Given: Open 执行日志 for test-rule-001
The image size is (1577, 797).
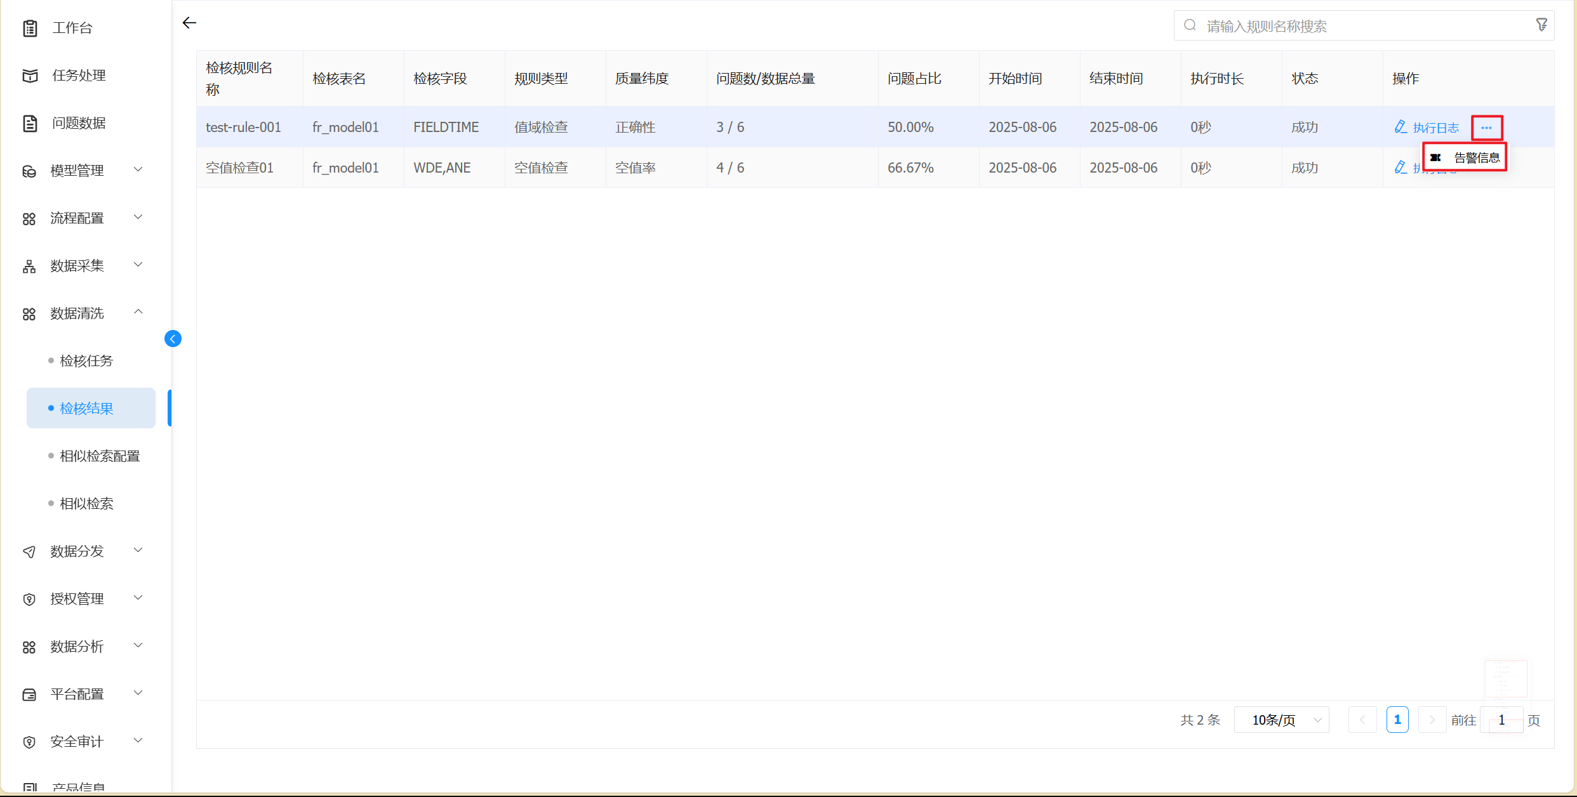Looking at the screenshot, I should (1435, 128).
